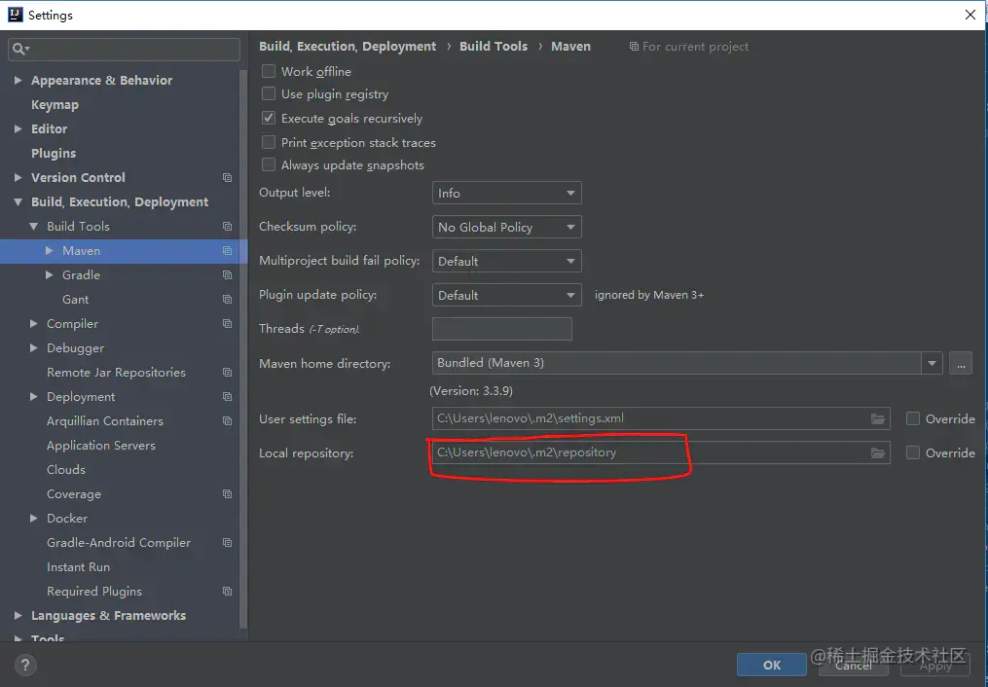Enable Print exception stack traces
The height and width of the screenshot is (687, 988).
tap(269, 142)
